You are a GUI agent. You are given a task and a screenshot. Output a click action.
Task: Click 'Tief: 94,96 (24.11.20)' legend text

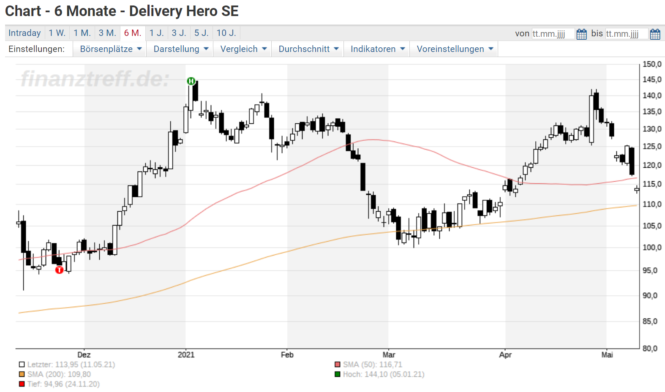(63, 384)
